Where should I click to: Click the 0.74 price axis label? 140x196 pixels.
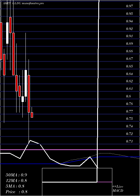(x=129, y=126)
